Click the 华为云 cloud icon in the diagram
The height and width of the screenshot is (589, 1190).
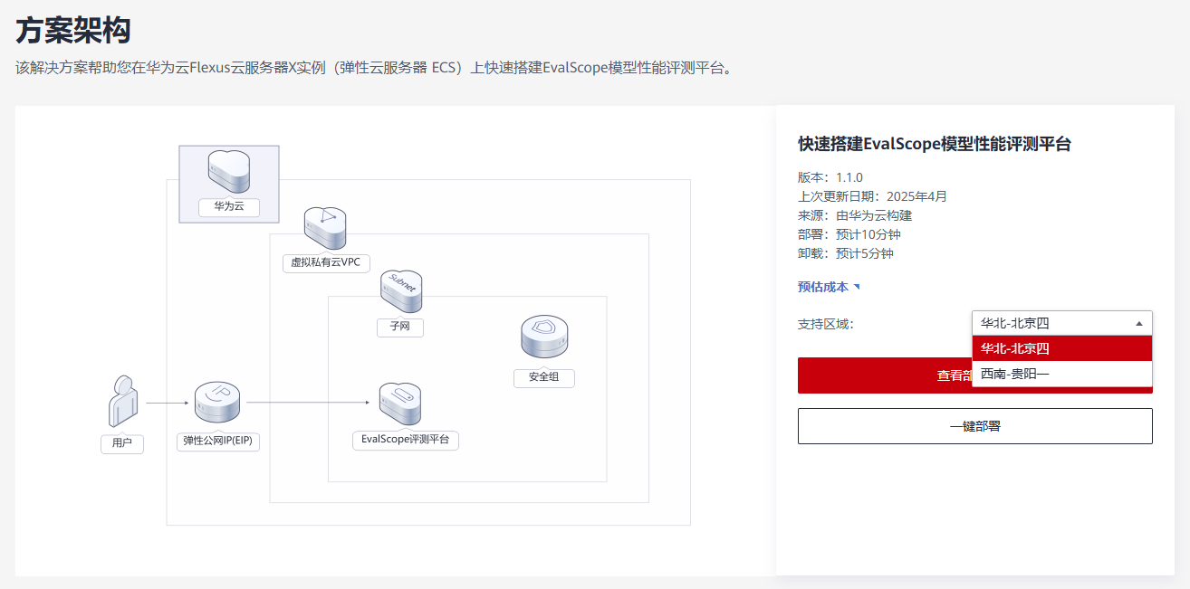click(x=229, y=171)
